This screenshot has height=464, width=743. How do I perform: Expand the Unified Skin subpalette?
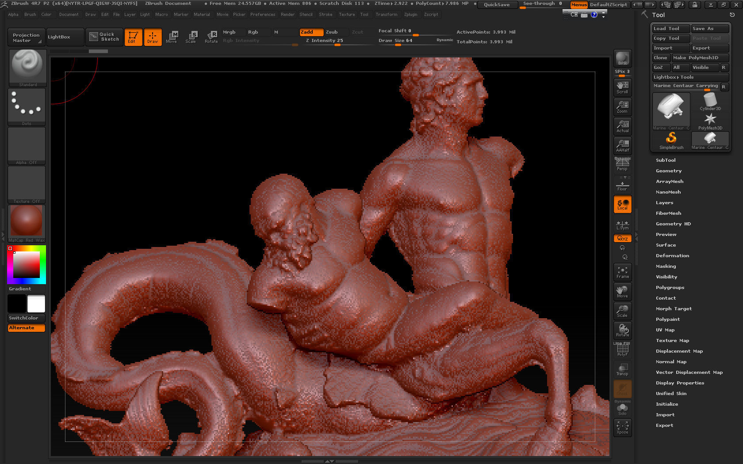coord(671,394)
